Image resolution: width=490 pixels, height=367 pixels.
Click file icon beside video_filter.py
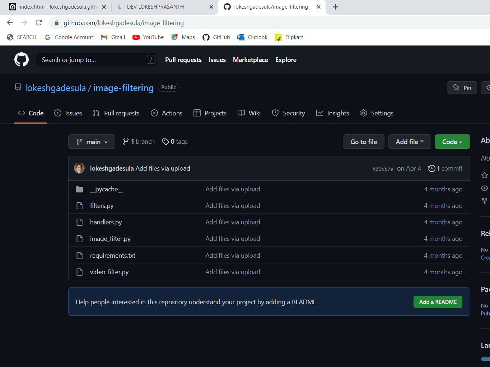pos(80,272)
